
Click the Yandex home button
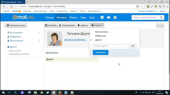pos(11,6)
